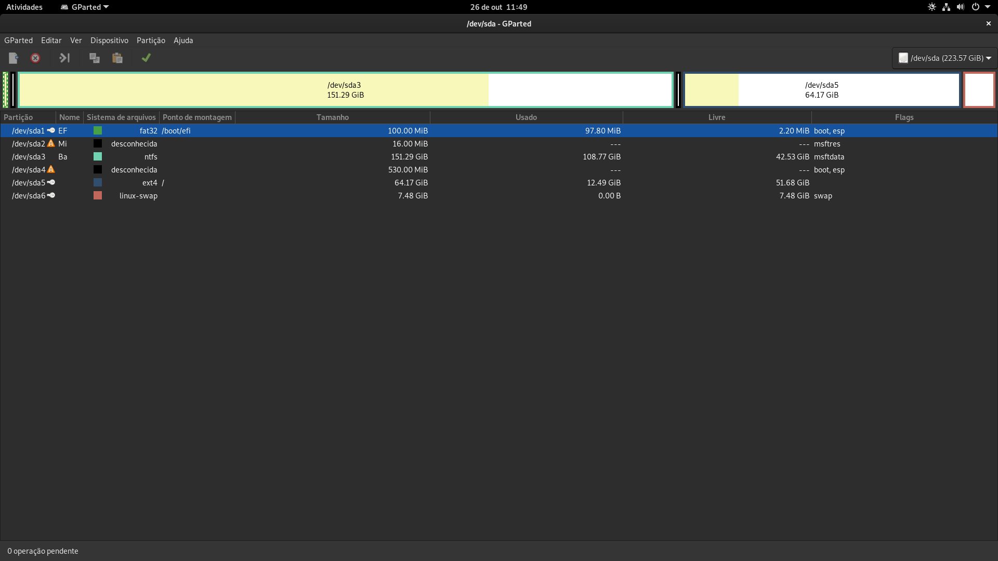Click the green fat32 color swatch

(98, 131)
